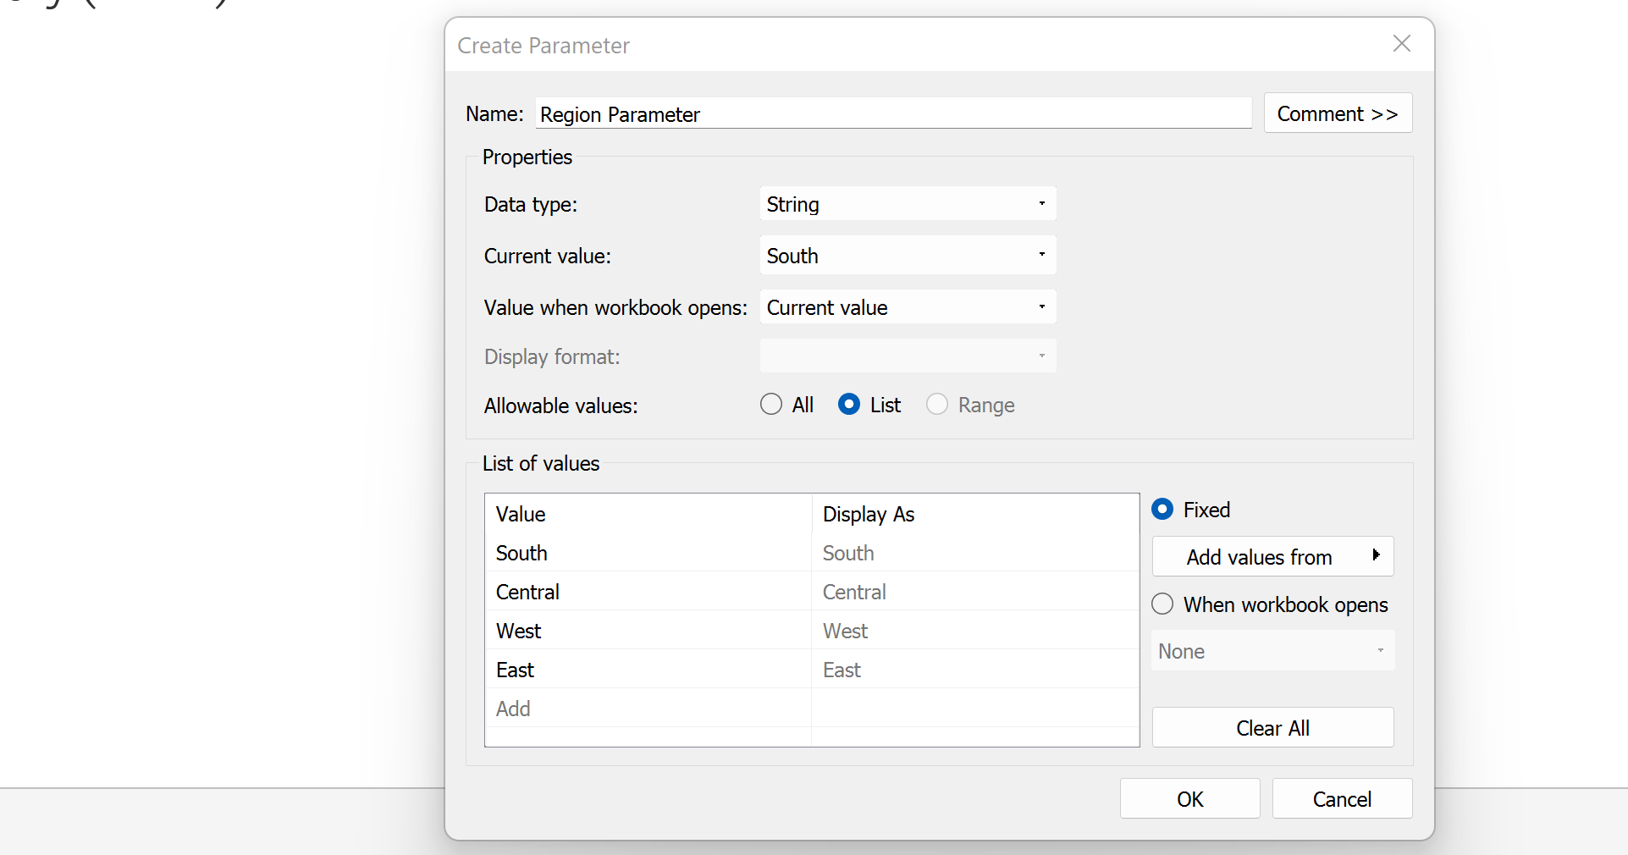Screen dimensions: 1628x855
Task: Close the Create Parameter dialog
Action: [x=1401, y=44]
